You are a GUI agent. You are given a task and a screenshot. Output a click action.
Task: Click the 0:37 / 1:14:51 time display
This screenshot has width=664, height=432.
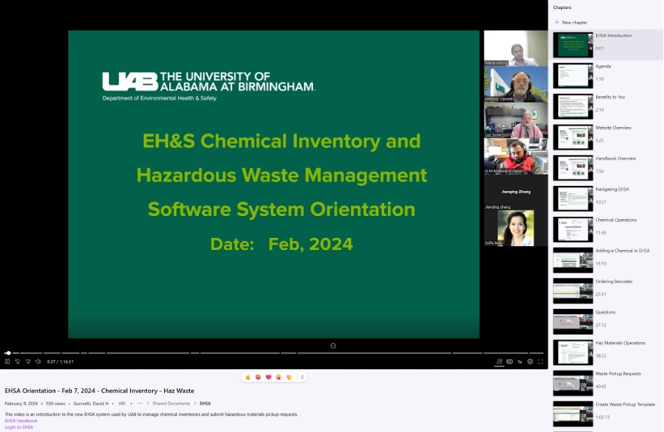coord(61,362)
